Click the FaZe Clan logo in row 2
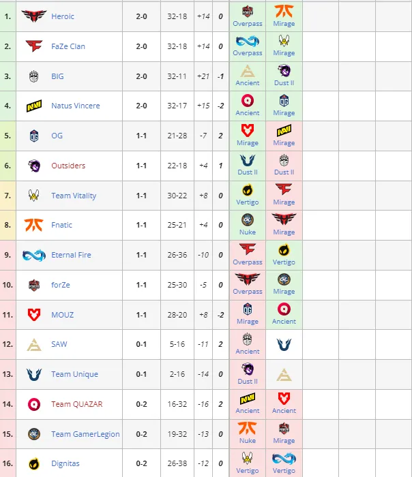This screenshot has height=477, width=412. 34,46
